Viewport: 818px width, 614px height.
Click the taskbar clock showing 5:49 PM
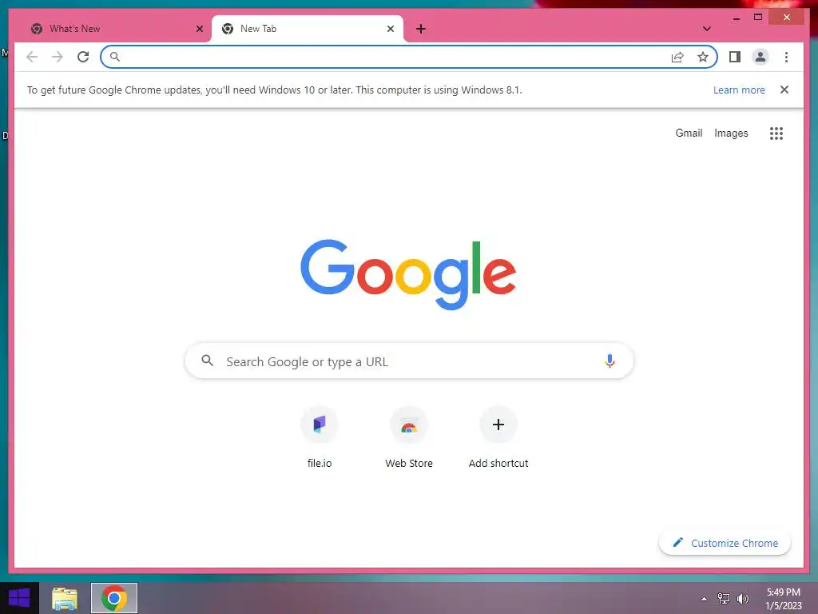783,599
